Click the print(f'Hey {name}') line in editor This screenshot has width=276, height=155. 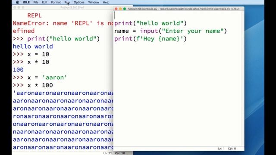151,39
